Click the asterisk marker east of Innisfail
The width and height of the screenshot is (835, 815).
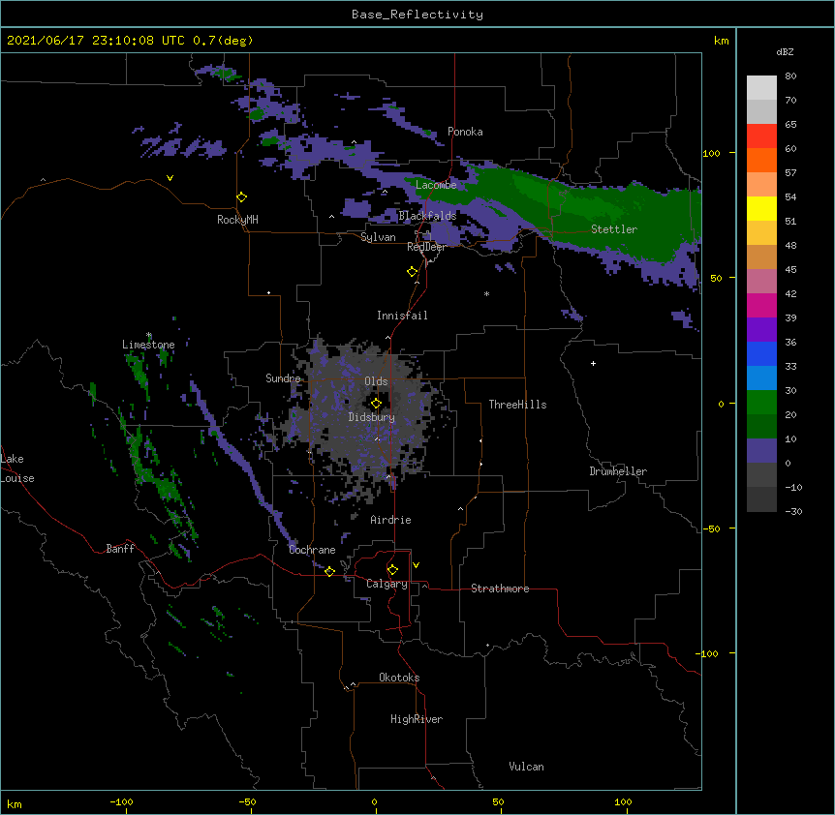486,293
